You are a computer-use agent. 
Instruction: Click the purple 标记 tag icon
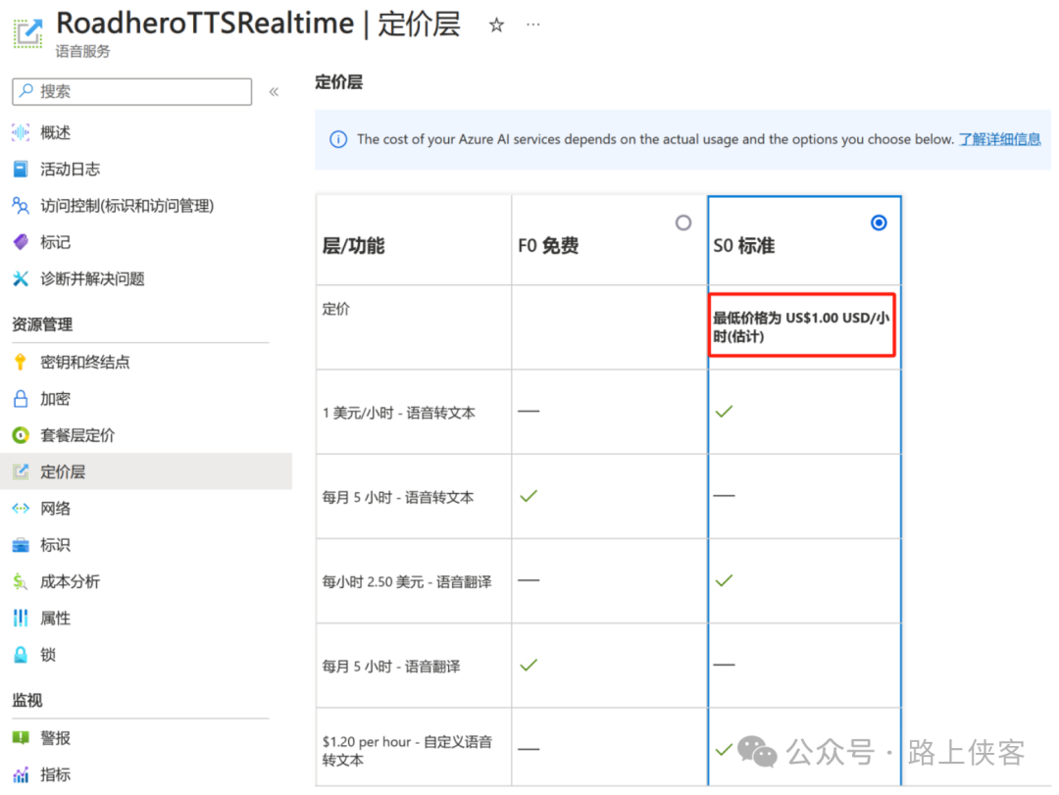21,242
